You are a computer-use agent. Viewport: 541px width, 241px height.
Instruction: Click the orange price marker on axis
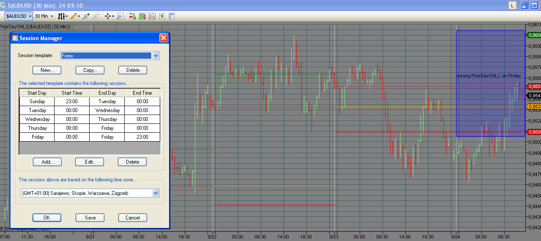[x=533, y=107]
